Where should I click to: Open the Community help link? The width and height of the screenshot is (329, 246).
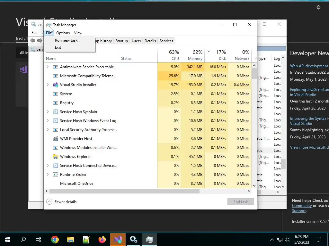(302, 206)
